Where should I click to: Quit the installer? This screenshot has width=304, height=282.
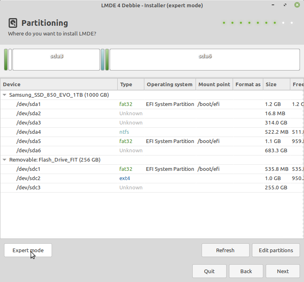pos(209,271)
